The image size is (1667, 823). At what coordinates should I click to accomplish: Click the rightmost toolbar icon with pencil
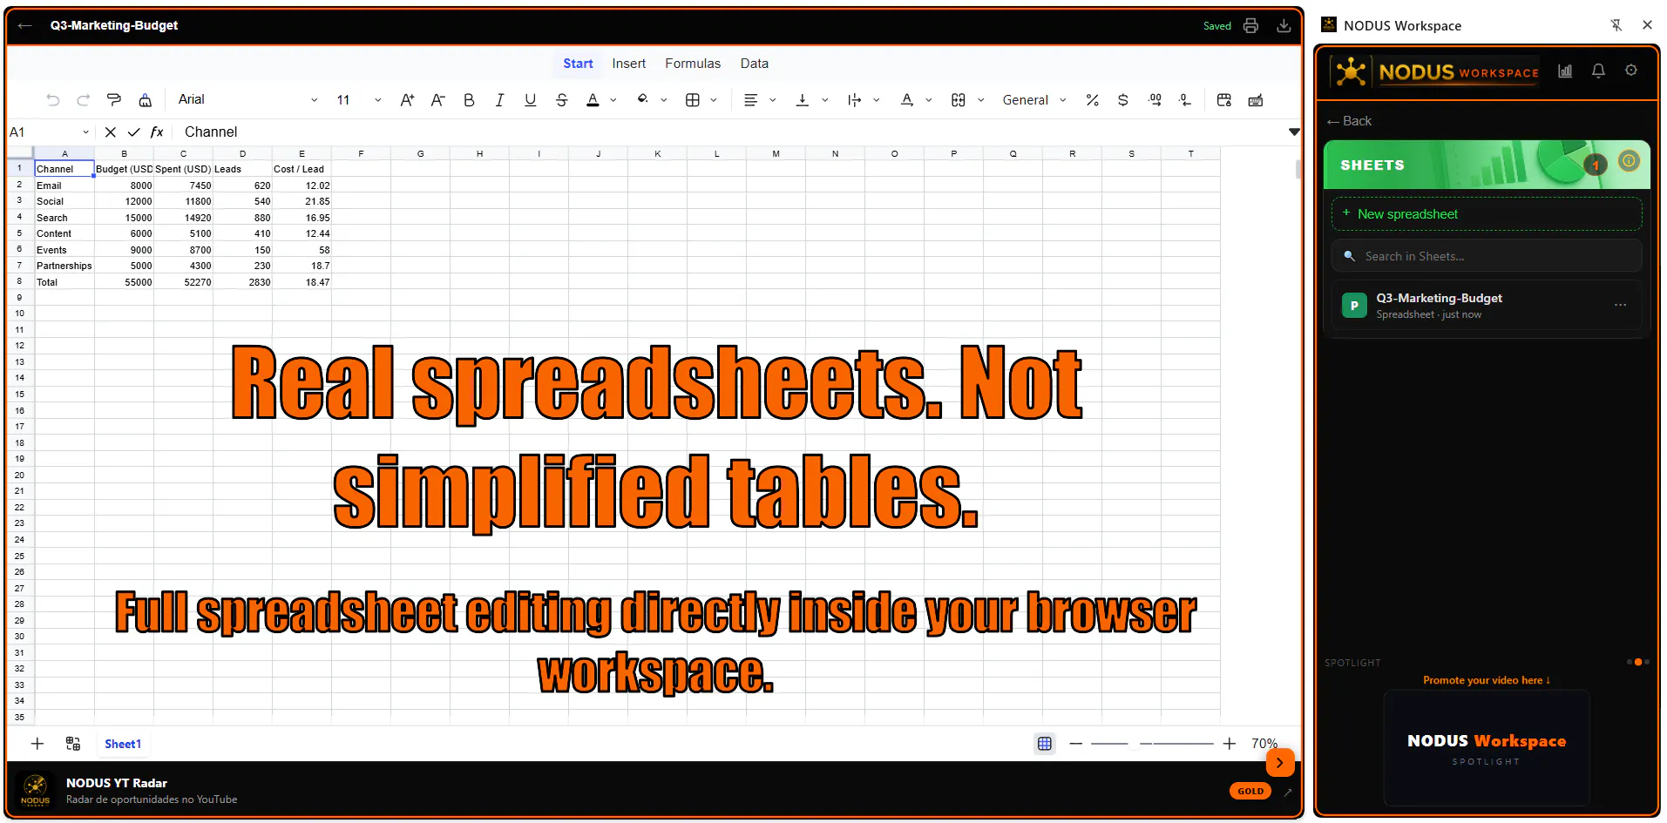(1256, 100)
